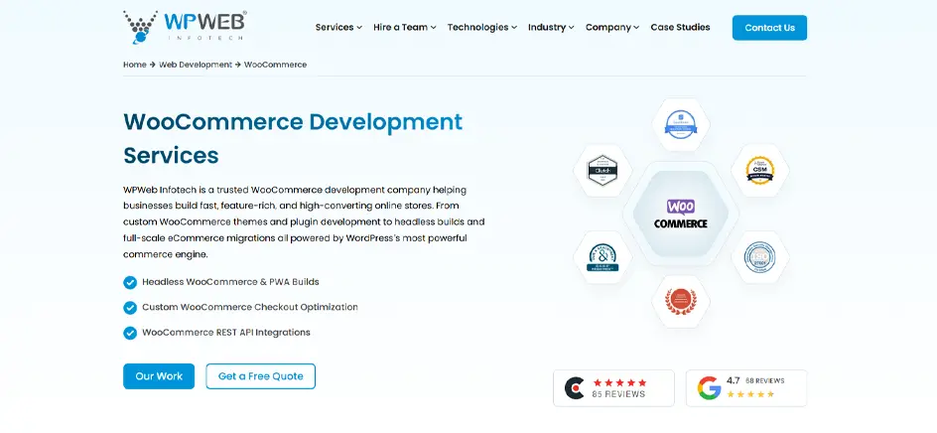Click the GoodFirms badge at top hexagon

click(681, 125)
